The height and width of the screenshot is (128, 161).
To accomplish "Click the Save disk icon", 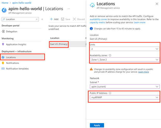I will (63, 19).
